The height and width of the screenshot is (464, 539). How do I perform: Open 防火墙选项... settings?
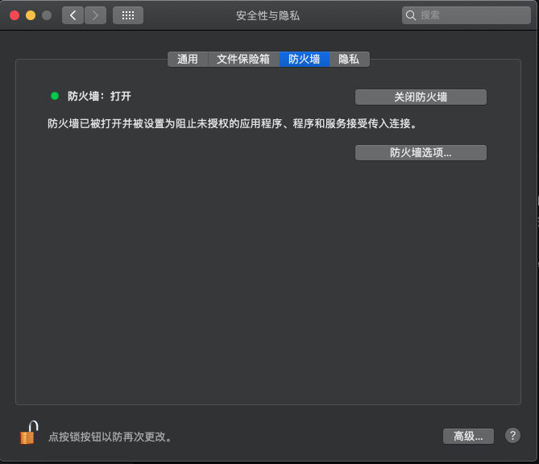[x=421, y=153]
